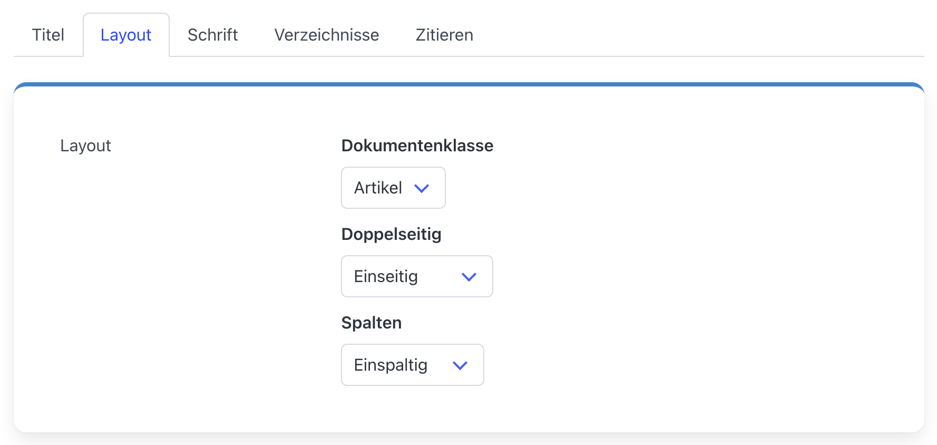937x445 pixels.
Task: Click the Layout section heading text
Action: 85,146
